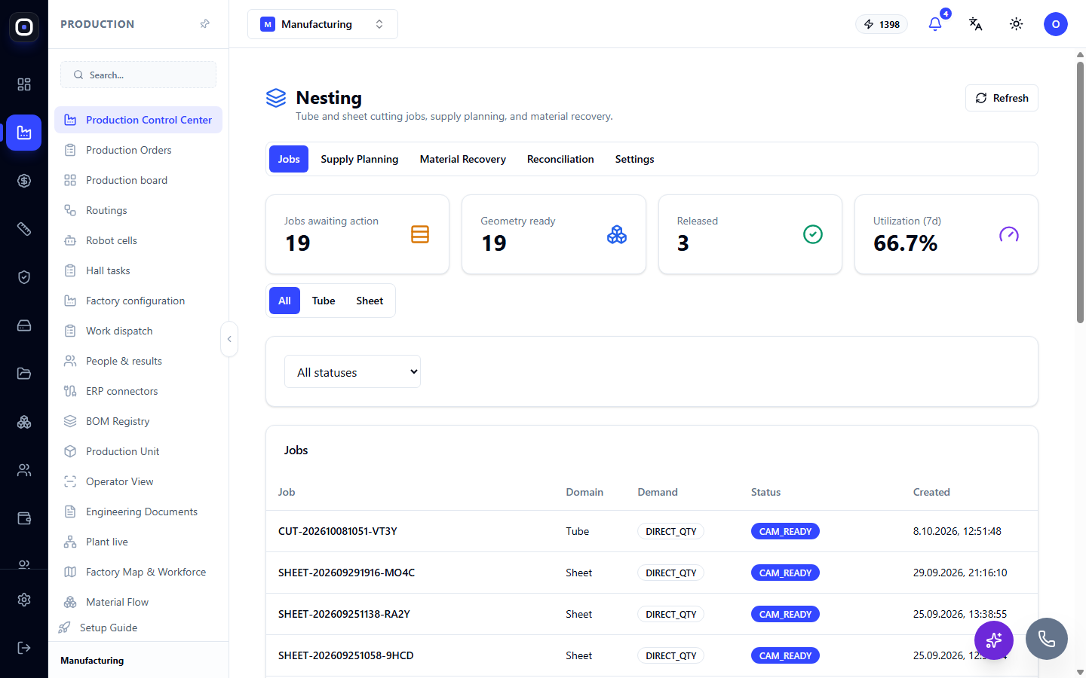Click the Utilization (7d) card
This screenshot has width=1086, height=678.
[x=946, y=234]
